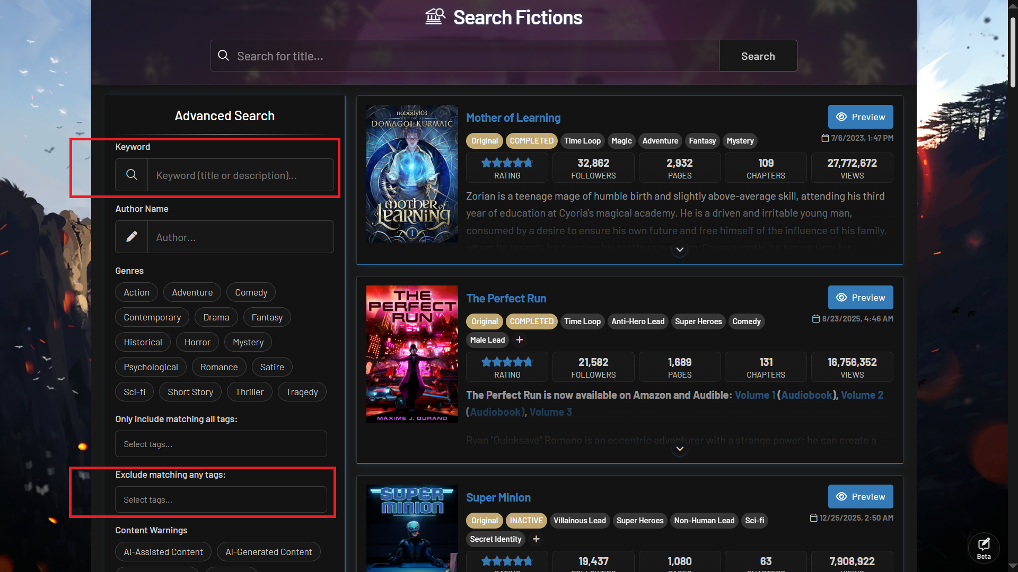Preview Mother of Learning
The image size is (1018, 572).
(861, 117)
